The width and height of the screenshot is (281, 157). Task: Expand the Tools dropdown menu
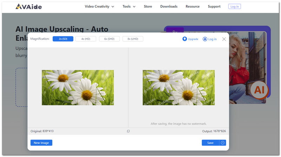pyautogui.click(x=129, y=6)
